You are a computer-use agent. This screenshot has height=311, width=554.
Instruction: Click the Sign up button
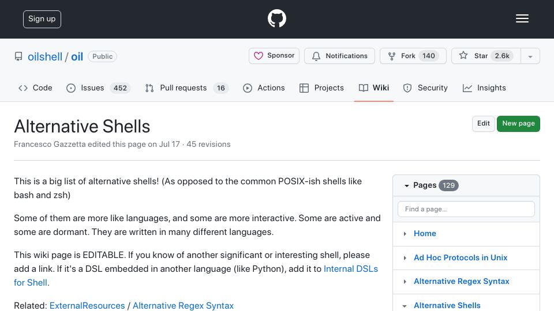tap(42, 19)
